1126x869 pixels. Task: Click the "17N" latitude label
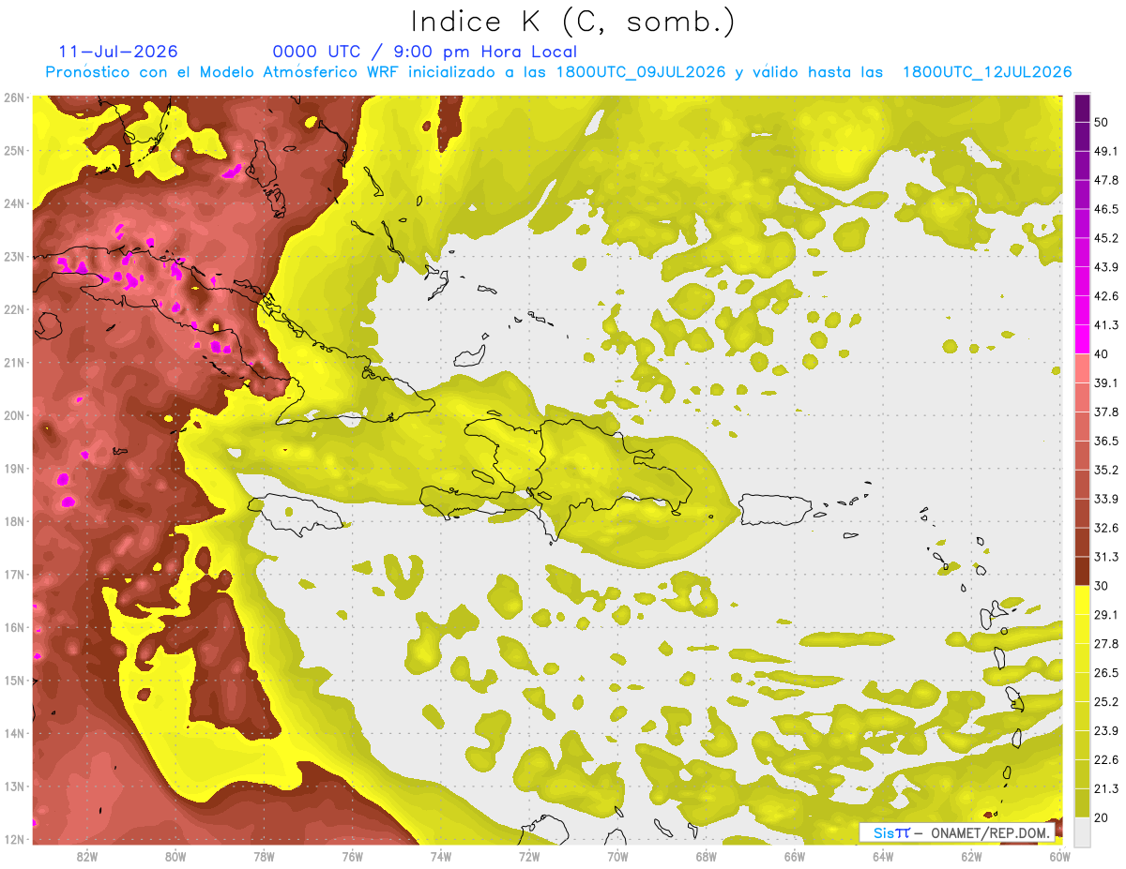[13, 574]
